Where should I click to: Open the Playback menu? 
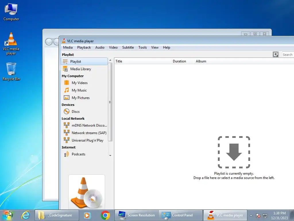click(x=84, y=47)
